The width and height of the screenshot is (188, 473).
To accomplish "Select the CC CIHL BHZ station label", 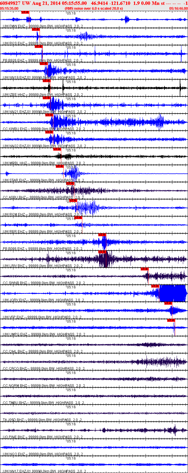I will tap(14, 351).
